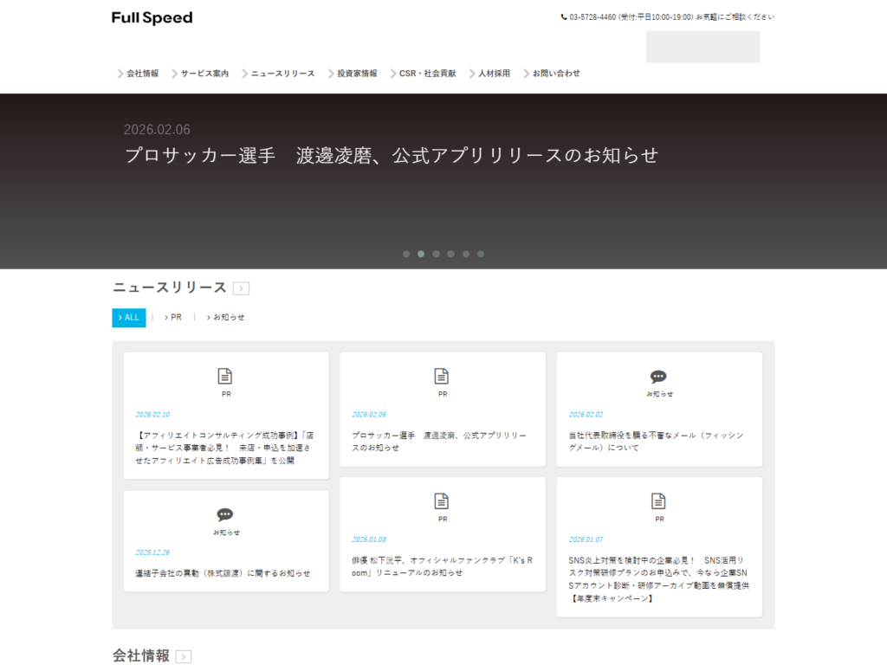Click document icon on 2026.01.07 PR card
This screenshot has height=665, width=887.
coord(658,501)
